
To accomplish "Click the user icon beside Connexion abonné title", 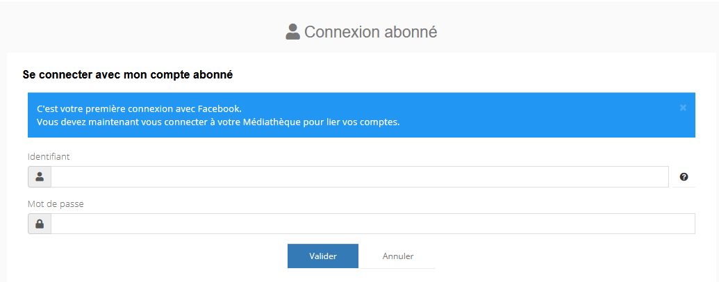I will point(292,32).
